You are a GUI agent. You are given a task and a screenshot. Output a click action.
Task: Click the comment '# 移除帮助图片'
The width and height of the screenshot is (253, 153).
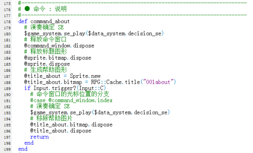pos(51,119)
